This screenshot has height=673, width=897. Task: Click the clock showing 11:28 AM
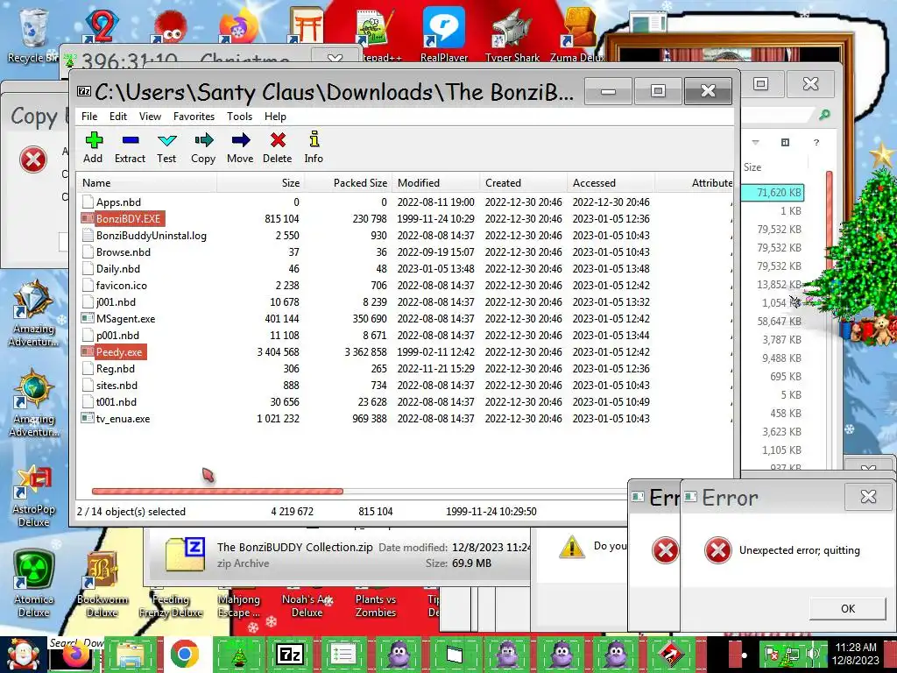[x=855, y=654]
